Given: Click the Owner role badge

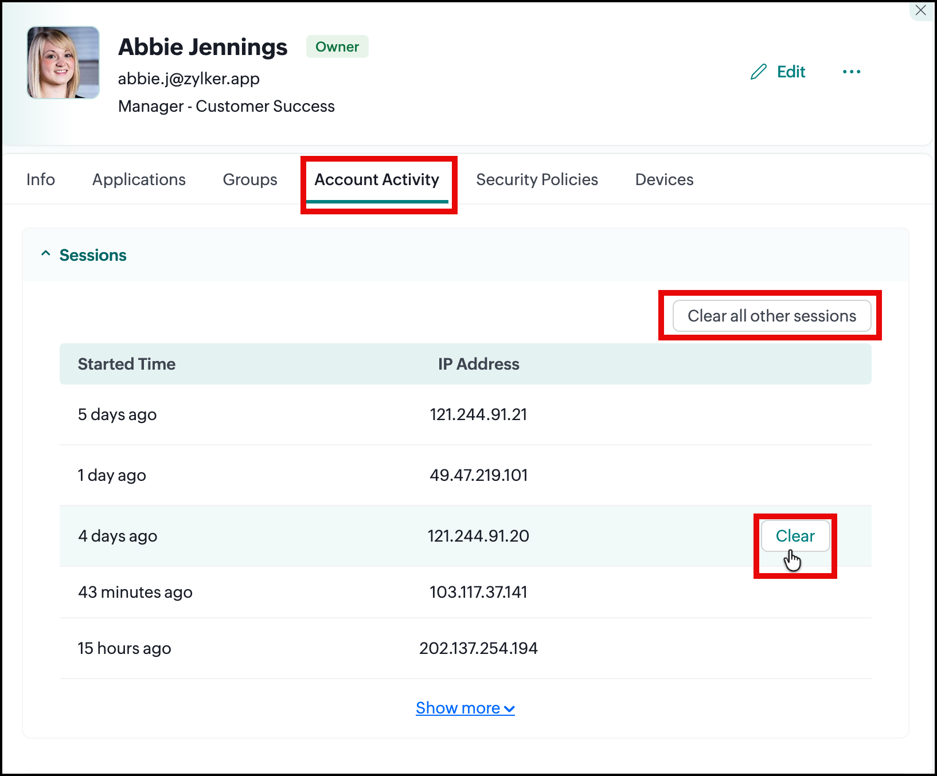Looking at the screenshot, I should pyautogui.click(x=337, y=47).
